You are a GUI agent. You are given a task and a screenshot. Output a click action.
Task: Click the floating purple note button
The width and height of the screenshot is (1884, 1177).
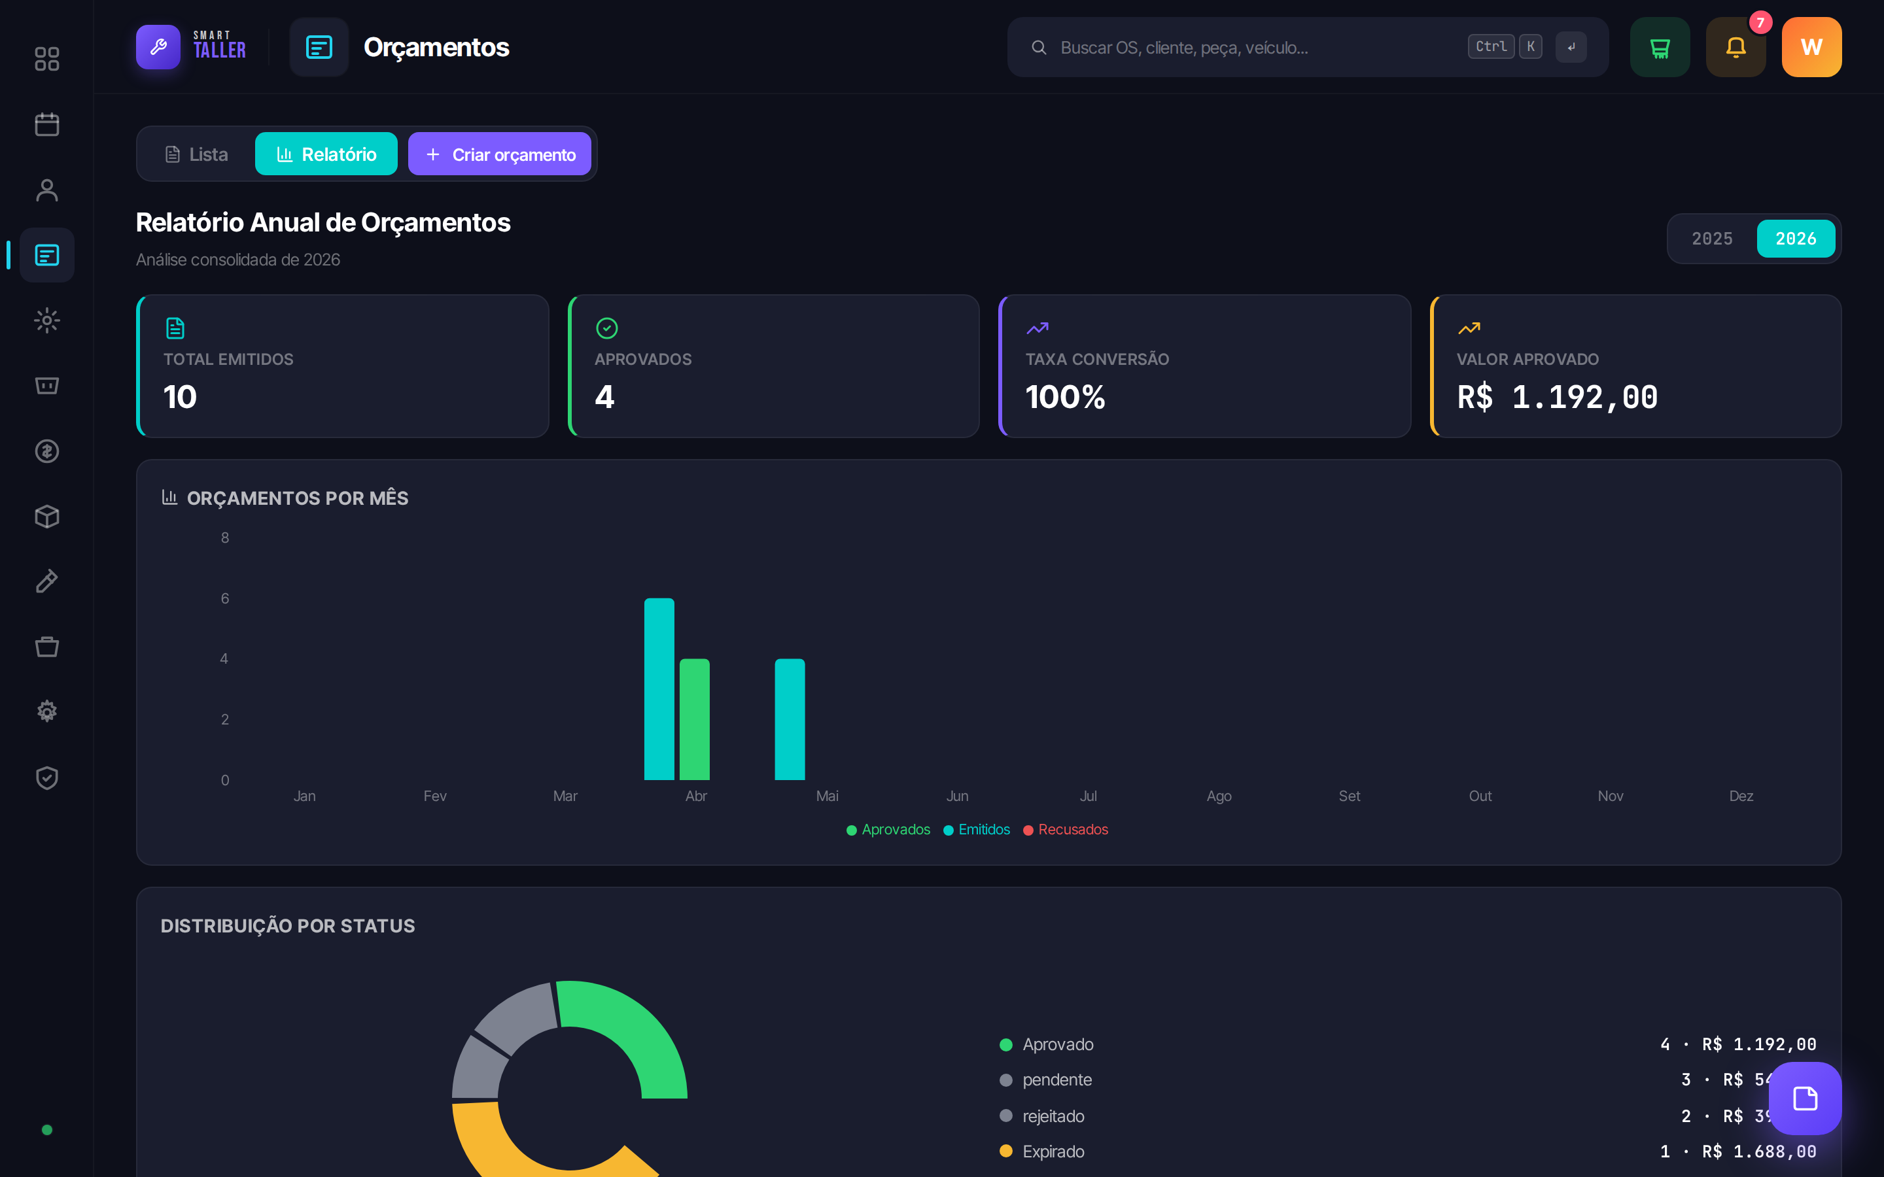point(1805,1099)
